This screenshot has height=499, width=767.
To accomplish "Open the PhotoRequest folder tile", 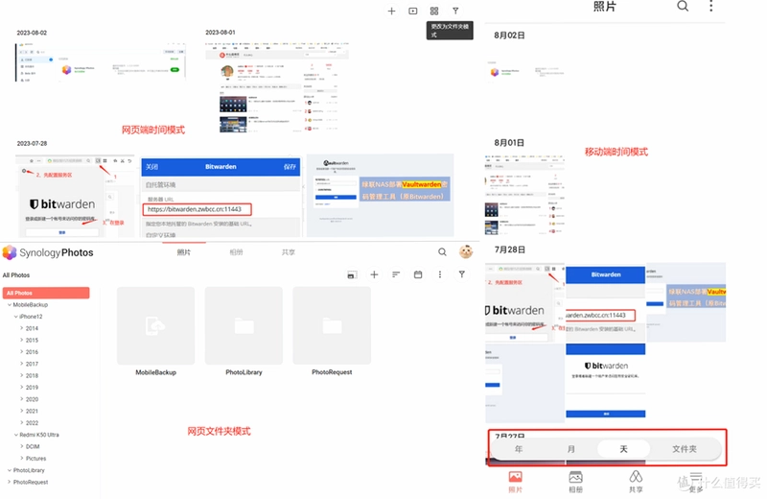I will 332,331.
